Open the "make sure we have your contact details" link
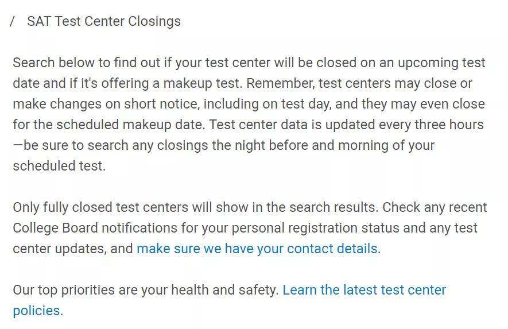508x329 pixels. point(257,249)
